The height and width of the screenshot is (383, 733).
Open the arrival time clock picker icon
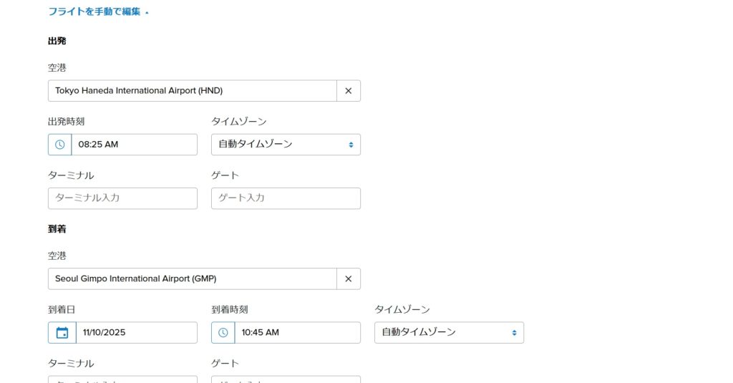click(223, 333)
